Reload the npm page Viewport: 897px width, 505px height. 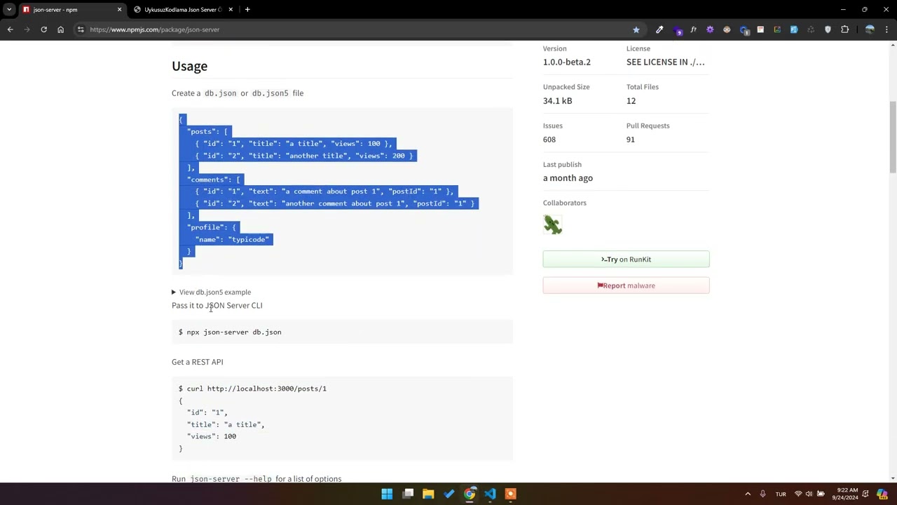click(43, 29)
